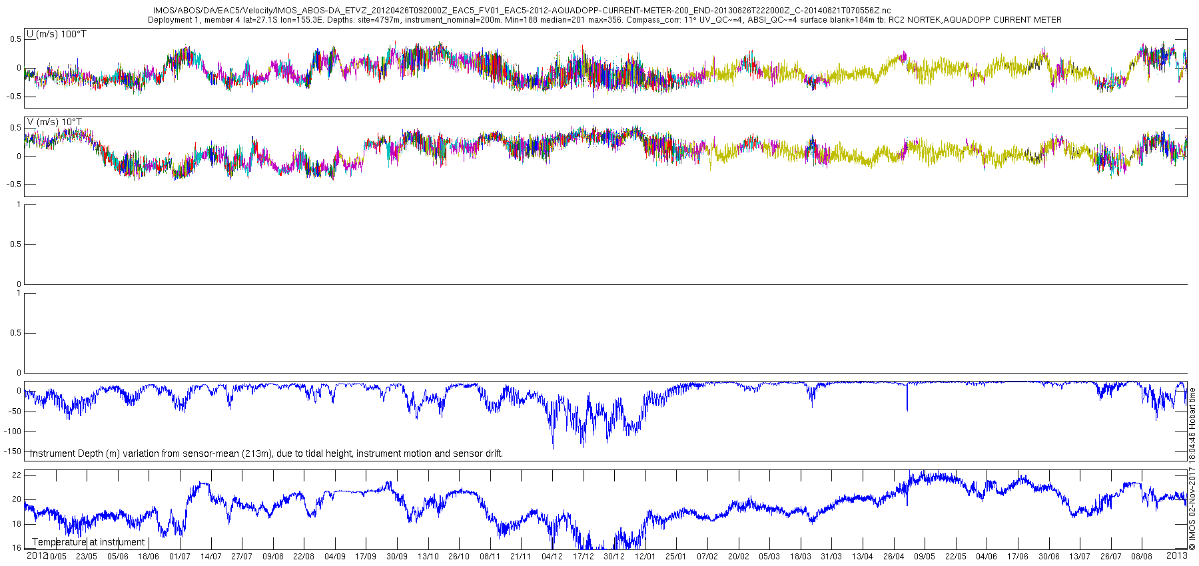Click the '17/09' date tick label
Screen dimensions: 1199x566
[x=366, y=557]
